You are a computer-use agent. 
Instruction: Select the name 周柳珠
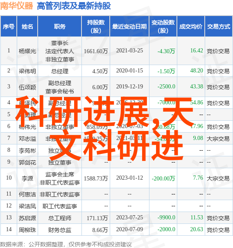click(27, 230)
